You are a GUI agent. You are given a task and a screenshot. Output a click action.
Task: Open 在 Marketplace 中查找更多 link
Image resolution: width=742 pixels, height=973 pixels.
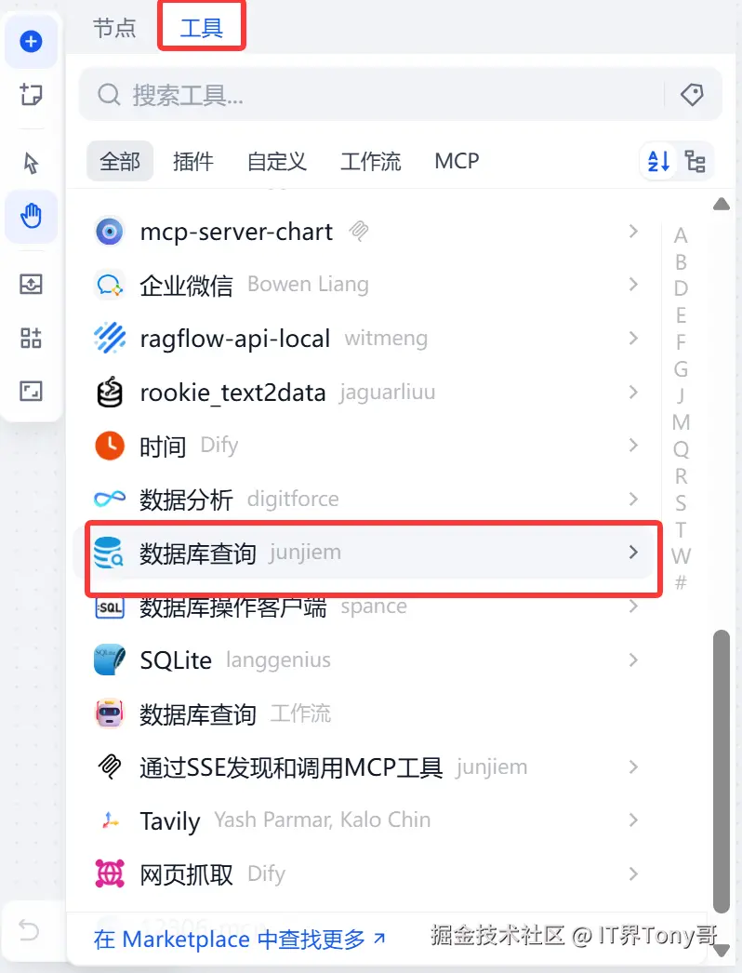coord(240,940)
